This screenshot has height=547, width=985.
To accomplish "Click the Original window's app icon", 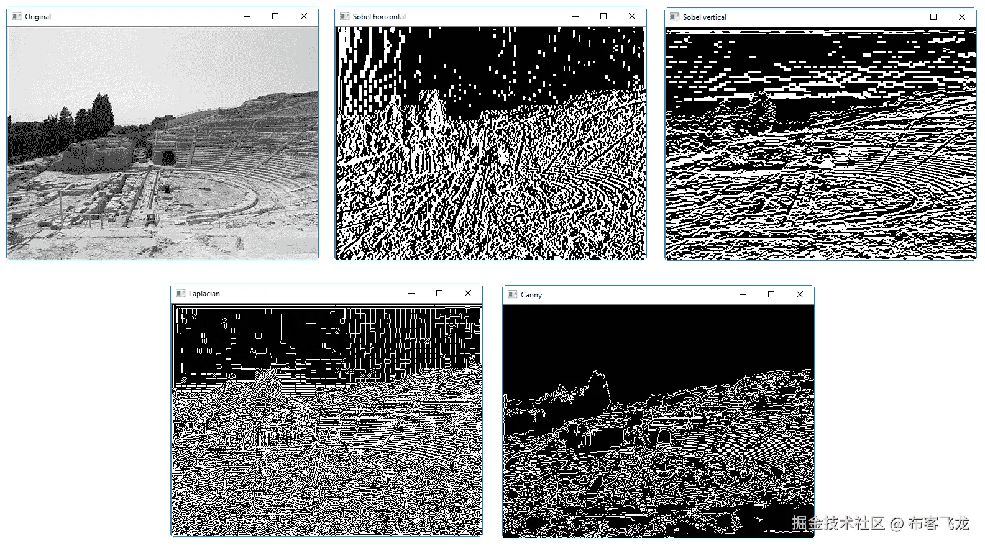I will coord(16,16).
